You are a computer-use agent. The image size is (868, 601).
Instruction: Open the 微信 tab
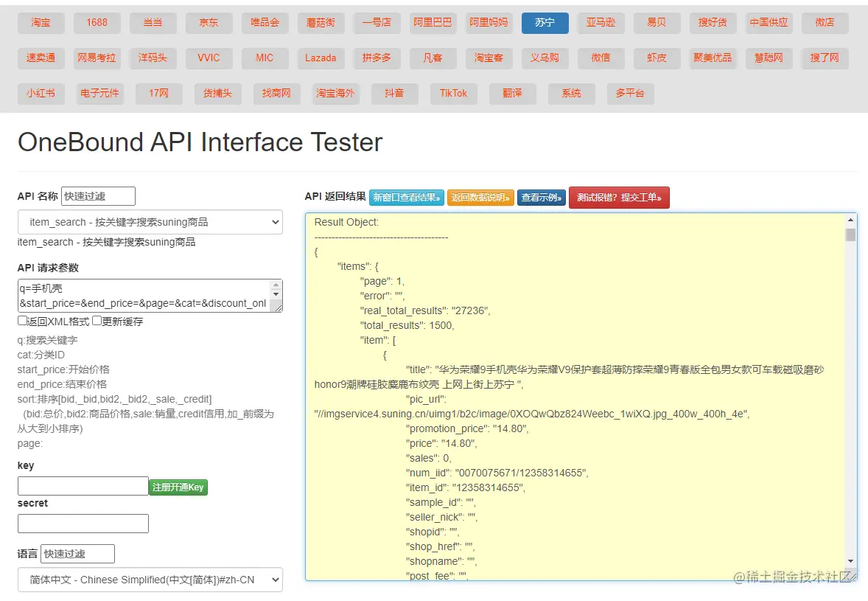[x=601, y=58]
